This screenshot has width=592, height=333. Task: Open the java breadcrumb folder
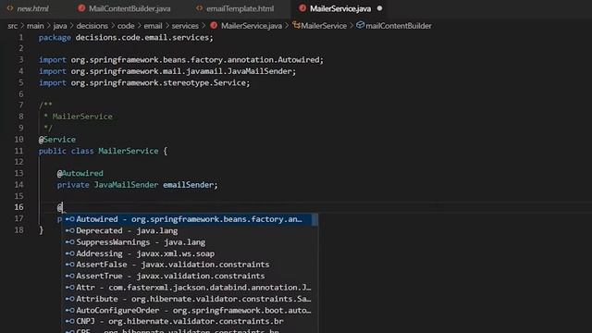(59, 26)
